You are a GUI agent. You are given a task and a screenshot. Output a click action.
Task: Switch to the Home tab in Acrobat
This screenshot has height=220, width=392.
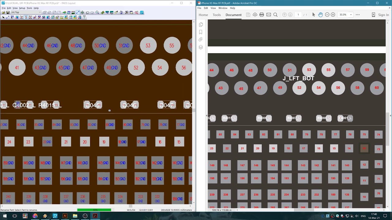[203, 15]
